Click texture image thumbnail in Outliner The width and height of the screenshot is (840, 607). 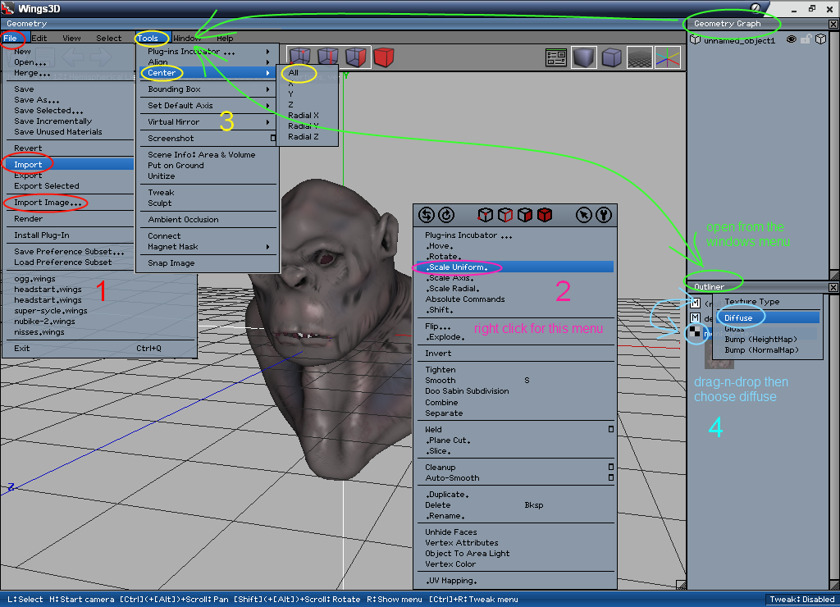tap(719, 356)
